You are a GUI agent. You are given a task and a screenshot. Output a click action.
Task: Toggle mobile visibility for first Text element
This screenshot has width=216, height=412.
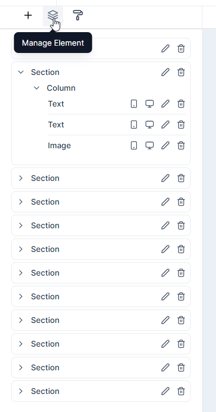pos(134,104)
